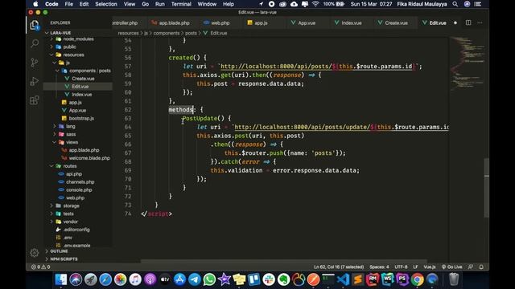Change language mode from Vue.js indicator

[429, 267]
